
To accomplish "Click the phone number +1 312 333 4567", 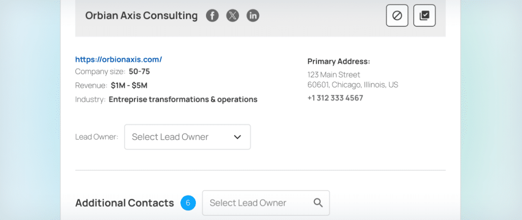I will [335, 98].
